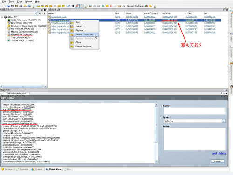Click the globe toolbar icon

click(x=29, y=6)
